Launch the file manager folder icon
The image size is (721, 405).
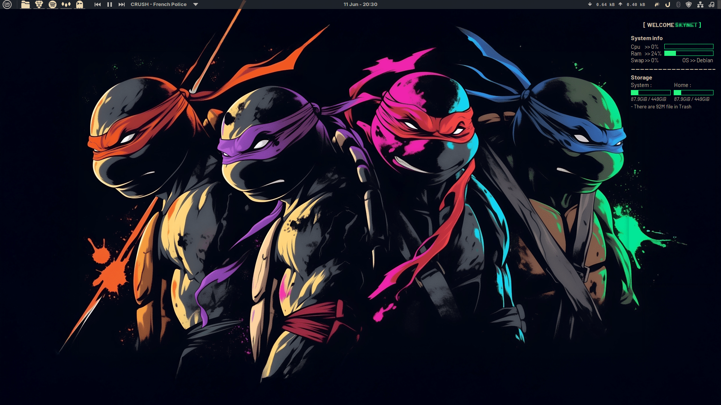(x=25, y=4)
